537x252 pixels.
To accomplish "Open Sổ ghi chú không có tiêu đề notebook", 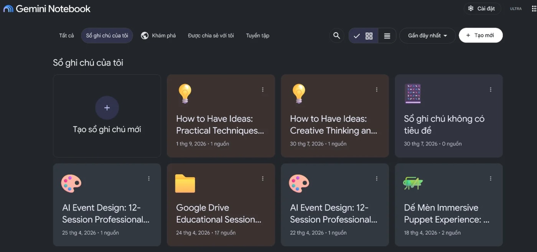I will pyautogui.click(x=449, y=116).
